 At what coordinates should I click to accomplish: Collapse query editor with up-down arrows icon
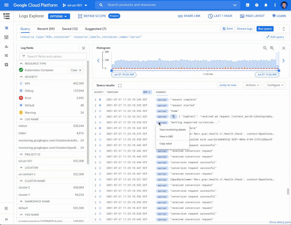pos(283,29)
